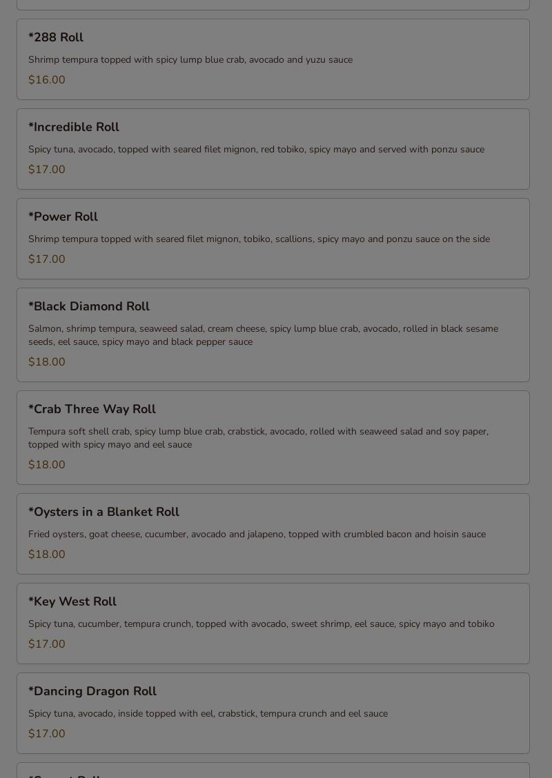Select the *Incredible Roll title
This screenshot has height=778, width=552.
(x=73, y=127)
